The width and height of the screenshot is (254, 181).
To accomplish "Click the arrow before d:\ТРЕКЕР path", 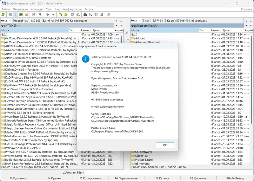I will click(x=2, y=26).
